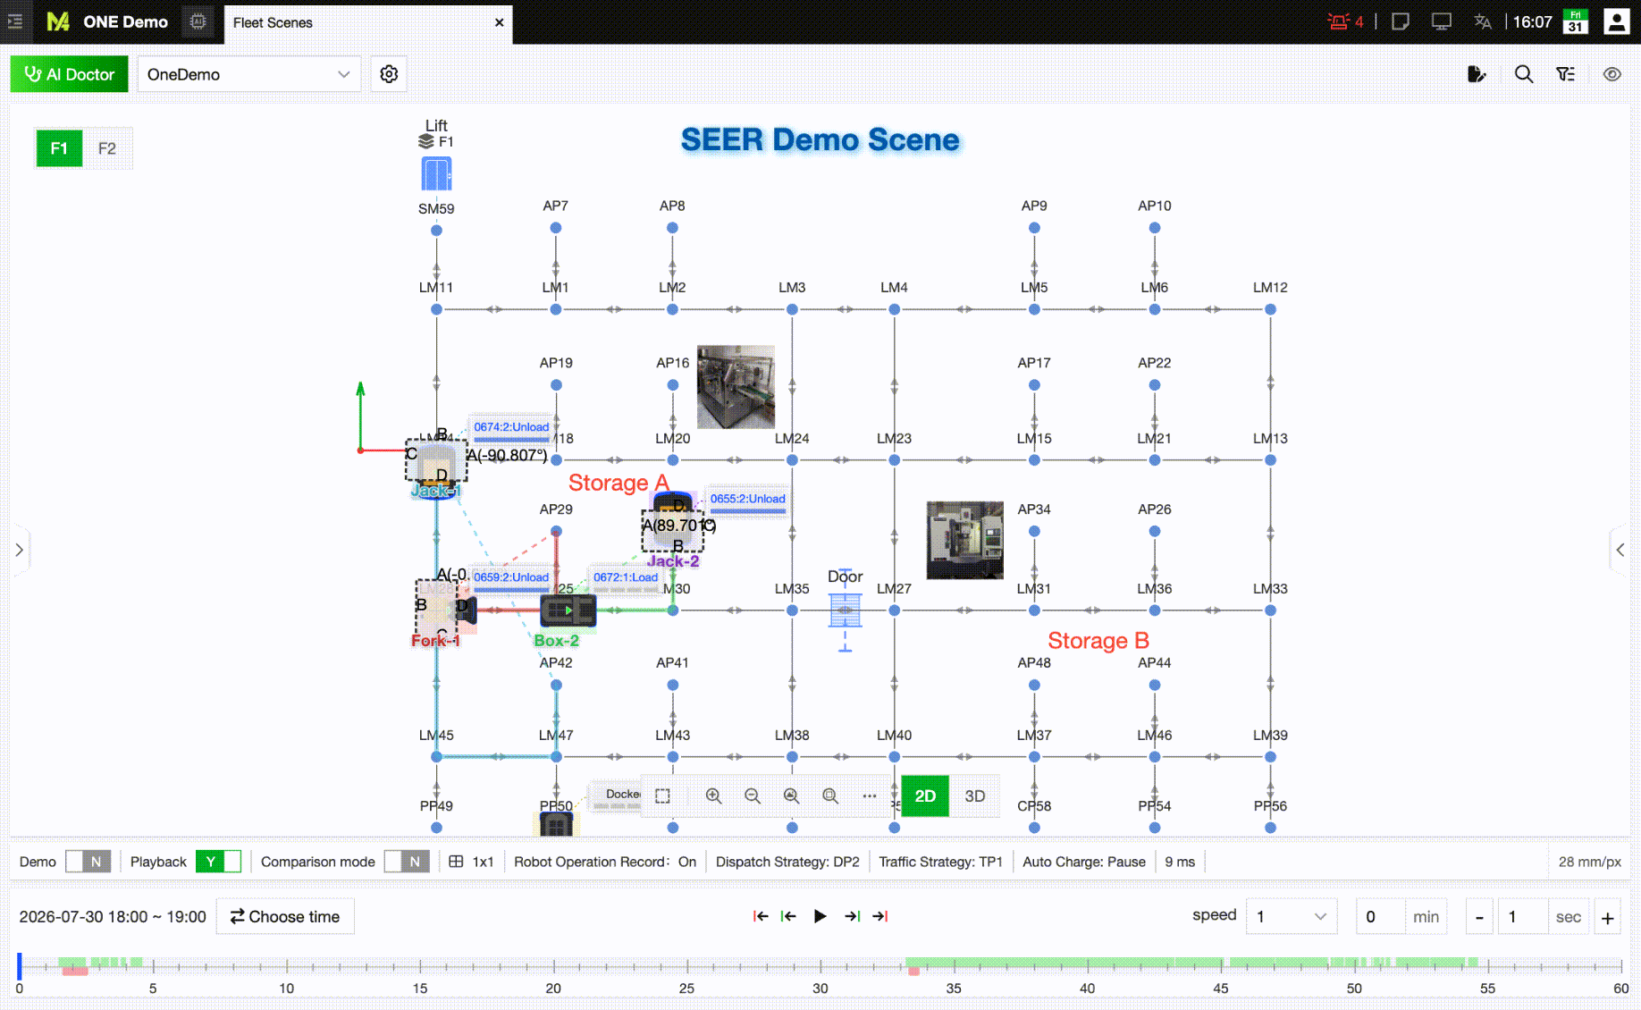Image resolution: width=1641 pixels, height=1010 pixels.
Task: Play the recording
Action: tap(820, 916)
